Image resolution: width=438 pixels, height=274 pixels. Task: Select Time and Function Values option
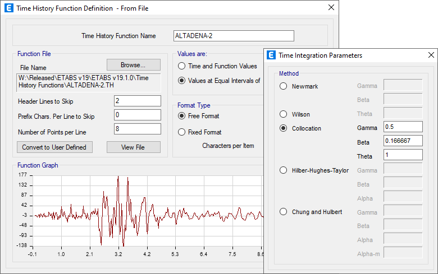(181, 66)
